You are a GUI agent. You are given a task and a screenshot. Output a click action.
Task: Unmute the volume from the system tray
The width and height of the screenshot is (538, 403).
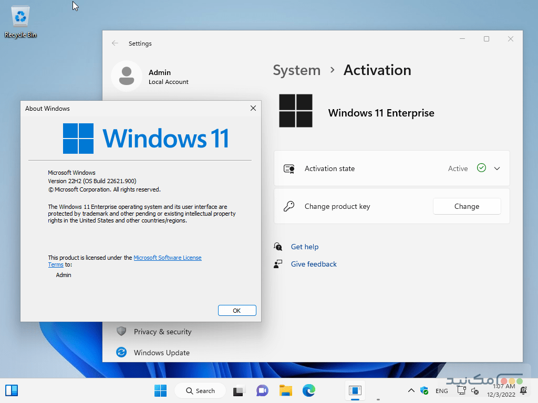pos(474,390)
